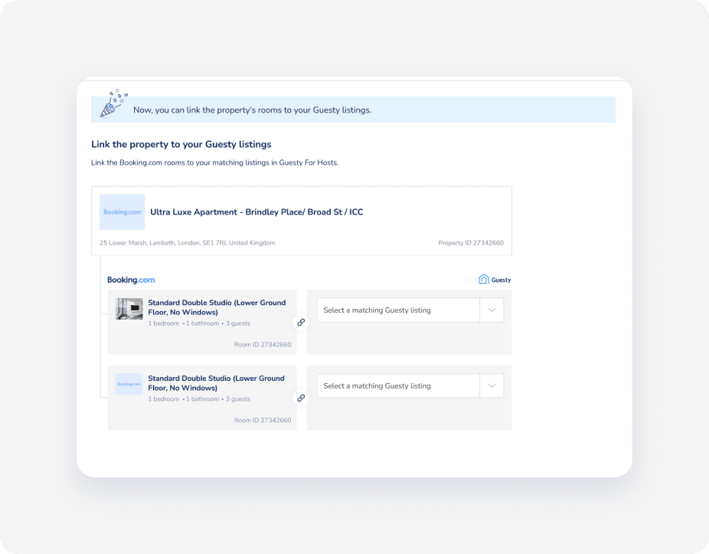Click the first room's Room ID 27342660 text
The height and width of the screenshot is (554, 709).
point(263,345)
